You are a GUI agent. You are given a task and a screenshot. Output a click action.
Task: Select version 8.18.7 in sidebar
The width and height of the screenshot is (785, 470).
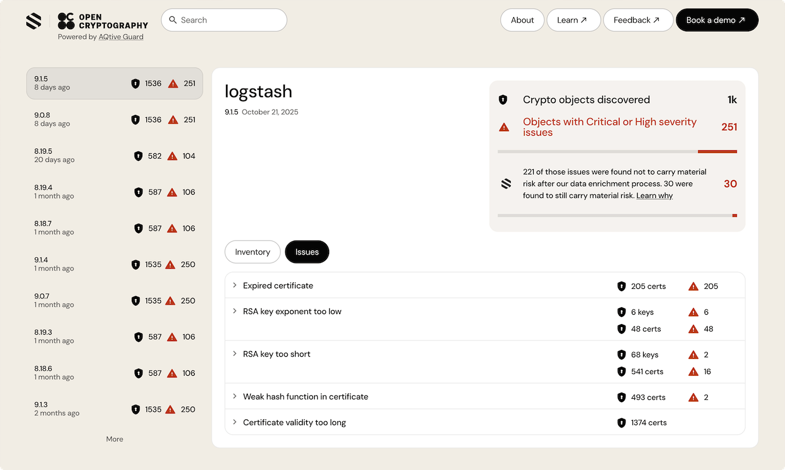[115, 228]
